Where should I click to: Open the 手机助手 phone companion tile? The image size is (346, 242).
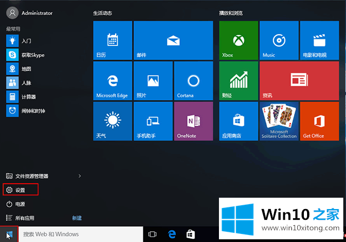pyautogui.click(x=153, y=121)
